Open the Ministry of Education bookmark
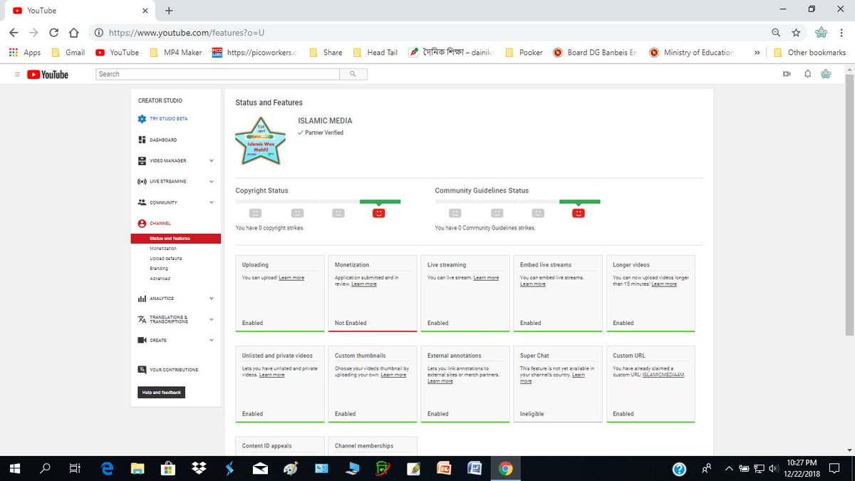855x481 pixels. tap(691, 52)
